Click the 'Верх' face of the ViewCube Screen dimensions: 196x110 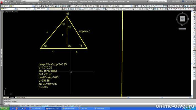182,19
